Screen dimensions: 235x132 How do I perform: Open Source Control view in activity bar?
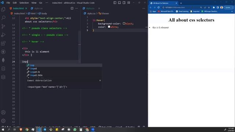point(3,26)
